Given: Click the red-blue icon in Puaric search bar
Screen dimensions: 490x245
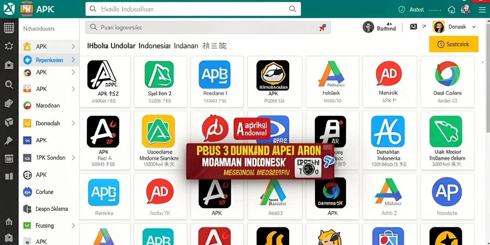Looking at the screenshot, I should (323, 28).
